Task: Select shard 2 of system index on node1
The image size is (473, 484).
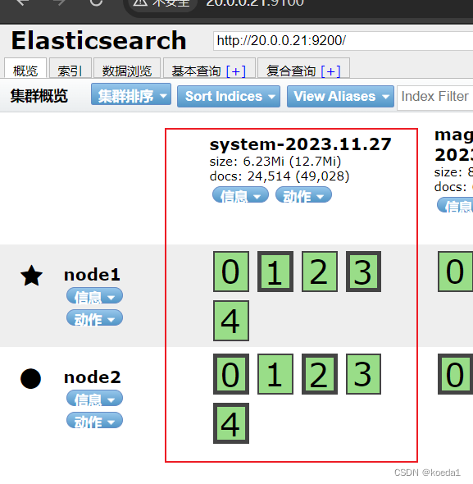Action: (320, 272)
